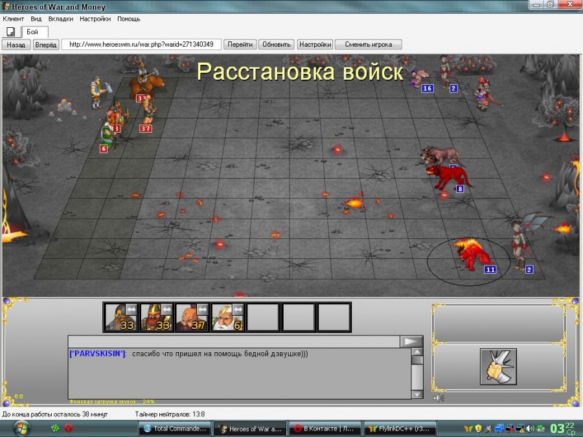Select the bald dwarf unit slot showing 37
Screen dimensions: 583x437
pyautogui.click(x=192, y=317)
